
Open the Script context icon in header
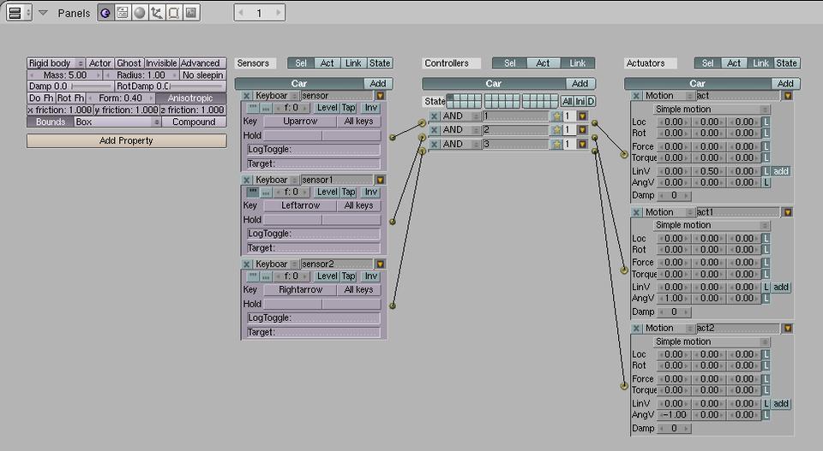pos(123,13)
